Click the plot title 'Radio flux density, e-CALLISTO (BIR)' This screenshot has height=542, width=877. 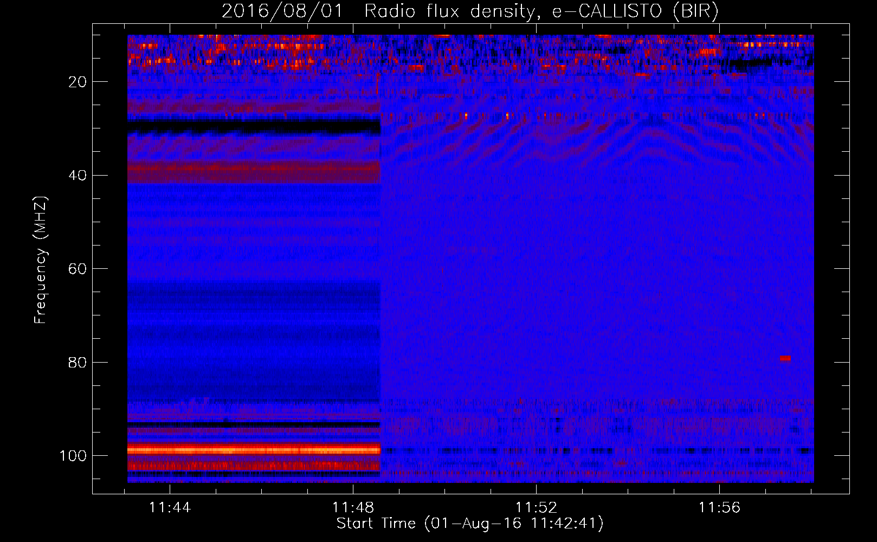(x=541, y=11)
